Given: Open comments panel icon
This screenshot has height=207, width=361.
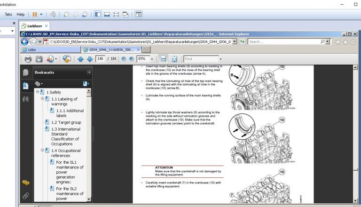Looking at the screenshot, I should pyautogui.click(x=26, y=183).
